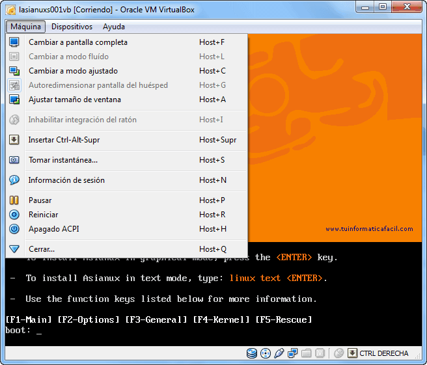
Task: Click the snapshot camera icon
Action: click(14, 160)
